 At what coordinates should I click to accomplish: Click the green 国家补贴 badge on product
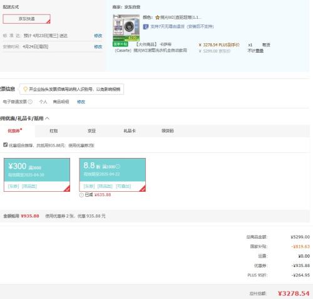[x=120, y=44]
